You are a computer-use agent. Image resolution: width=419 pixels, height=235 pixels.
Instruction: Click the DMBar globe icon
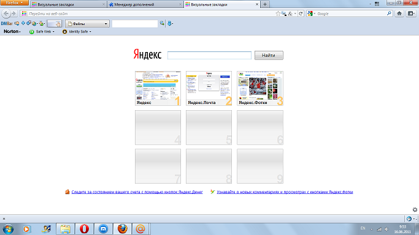click(x=34, y=24)
